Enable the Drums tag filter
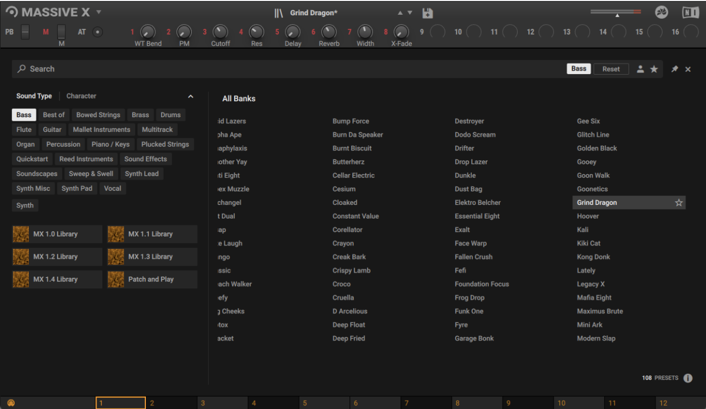The image size is (706, 409). point(171,115)
